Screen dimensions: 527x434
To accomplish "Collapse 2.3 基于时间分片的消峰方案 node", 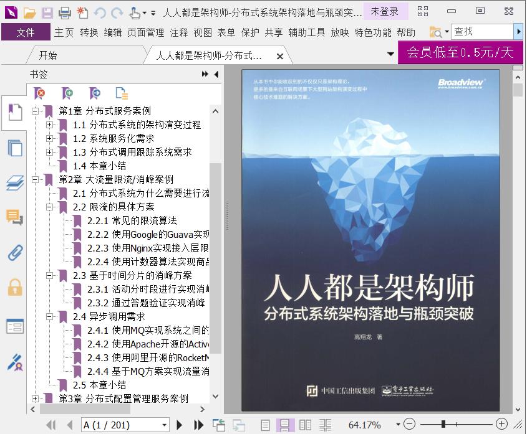I will 49,276.
